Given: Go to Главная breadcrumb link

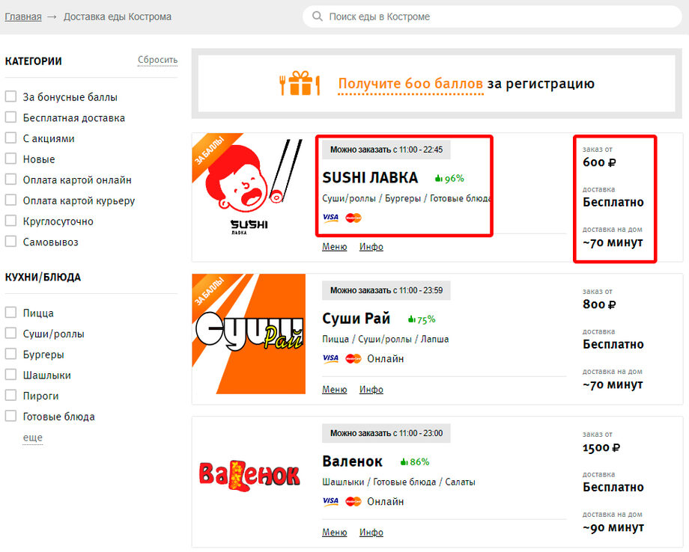Looking at the screenshot, I should coord(23,16).
